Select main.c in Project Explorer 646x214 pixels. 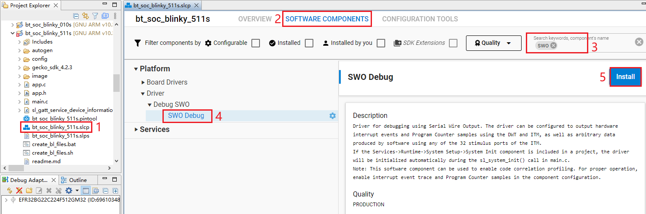point(40,102)
